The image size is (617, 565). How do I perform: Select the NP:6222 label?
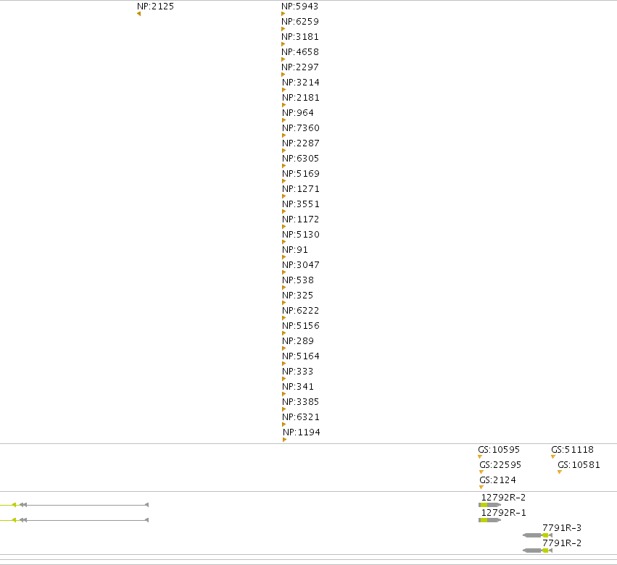click(301, 311)
